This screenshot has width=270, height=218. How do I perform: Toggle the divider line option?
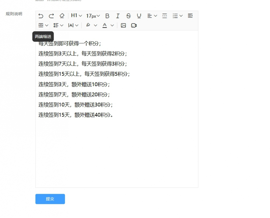tap(164, 16)
